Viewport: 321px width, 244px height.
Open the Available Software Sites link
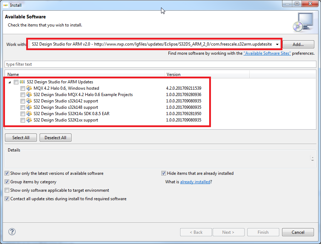(267, 53)
